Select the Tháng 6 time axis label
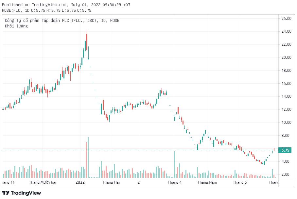This screenshot has height=199, width=297. pos(239,182)
